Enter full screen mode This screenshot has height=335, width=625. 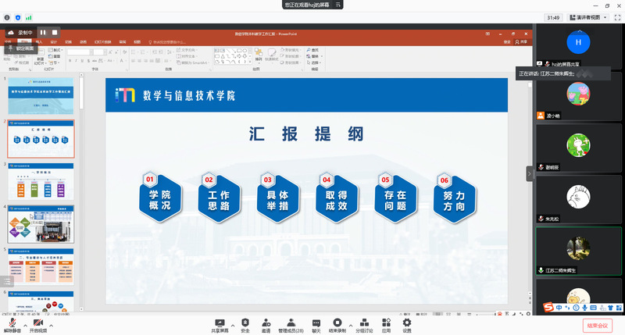[616, 16]
